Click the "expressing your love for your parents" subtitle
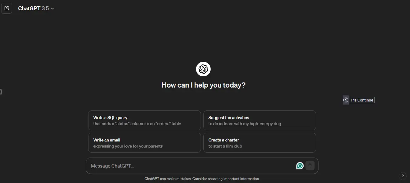Image resolution: width=410 pixels, height=183 pixels. pos(128,146)
